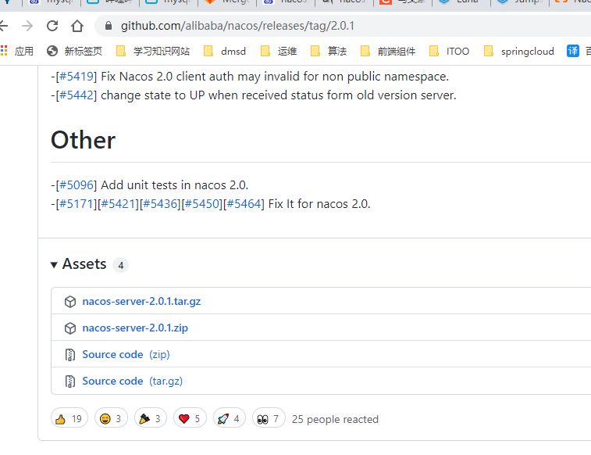Click the Other section heading

pos(83,140)
